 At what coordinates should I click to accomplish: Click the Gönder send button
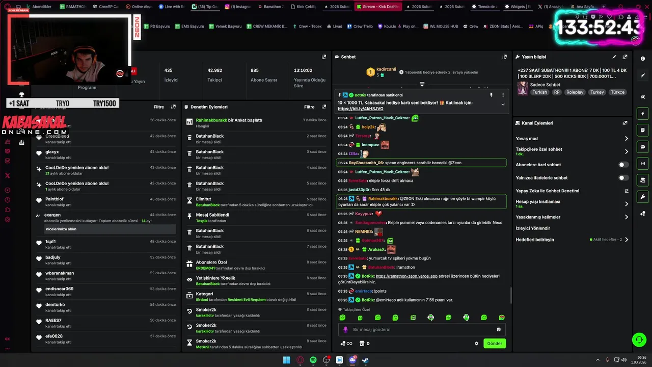pos(494,344)
